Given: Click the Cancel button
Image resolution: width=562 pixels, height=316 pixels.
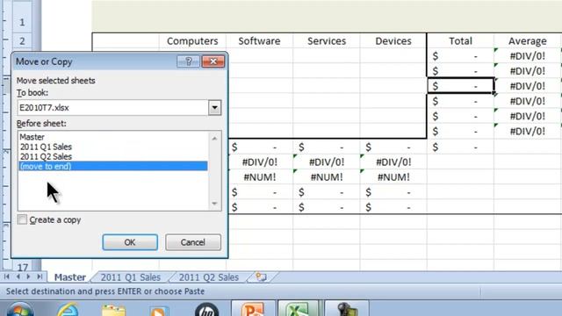Looking at the screenshot, I should 193,242.
